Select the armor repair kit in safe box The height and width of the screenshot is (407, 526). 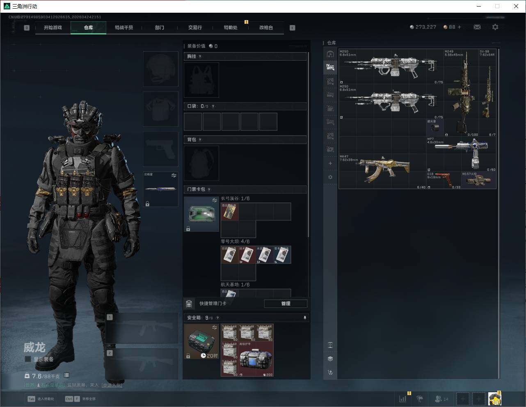[x=256, y=359]
